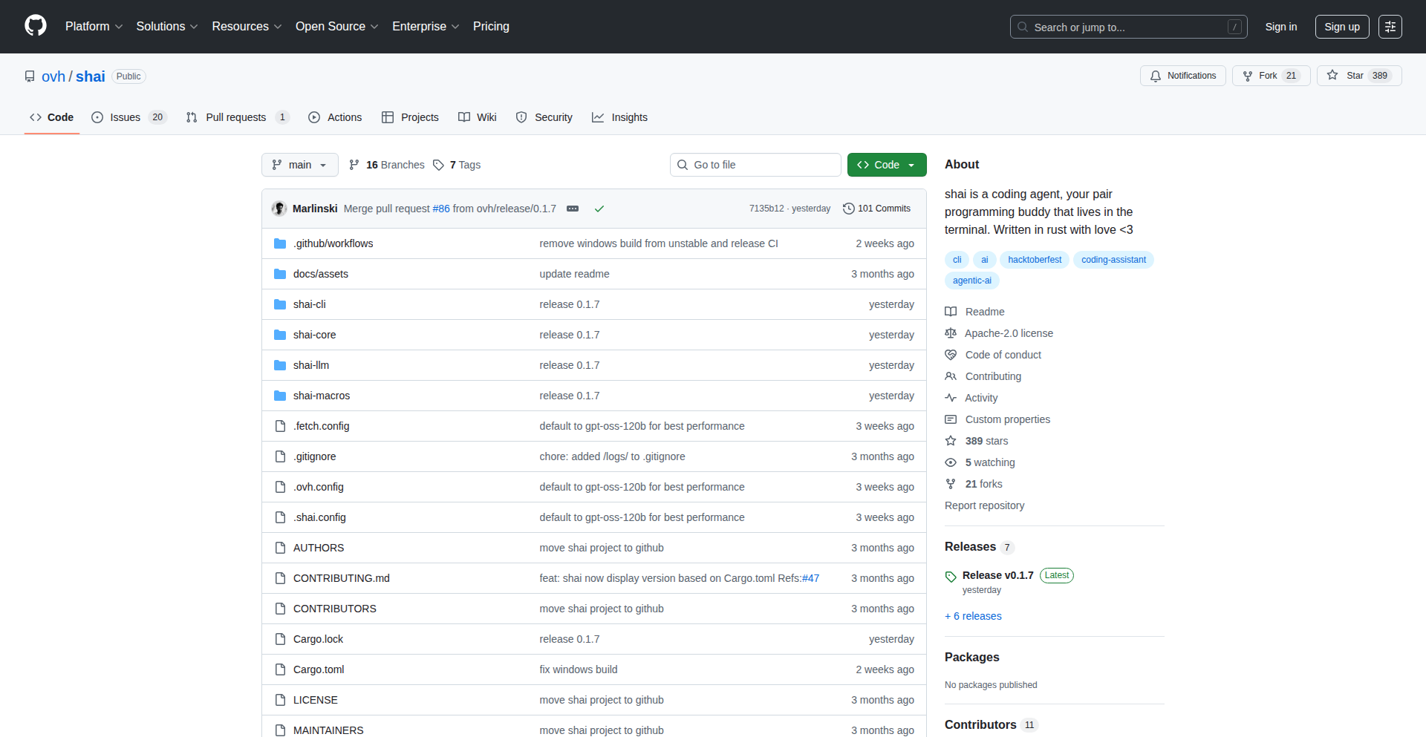Open the .github/workflows folder
The image size is (1426, 737).
pyautogui.click(x=333, y=243)
